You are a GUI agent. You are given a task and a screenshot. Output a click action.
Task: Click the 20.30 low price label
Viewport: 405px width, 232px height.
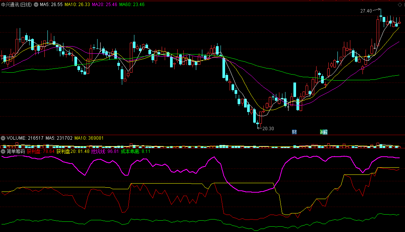[x=268, y=128]
